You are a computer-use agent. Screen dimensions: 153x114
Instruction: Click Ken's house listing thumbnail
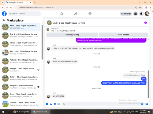(x=5, y=53)
